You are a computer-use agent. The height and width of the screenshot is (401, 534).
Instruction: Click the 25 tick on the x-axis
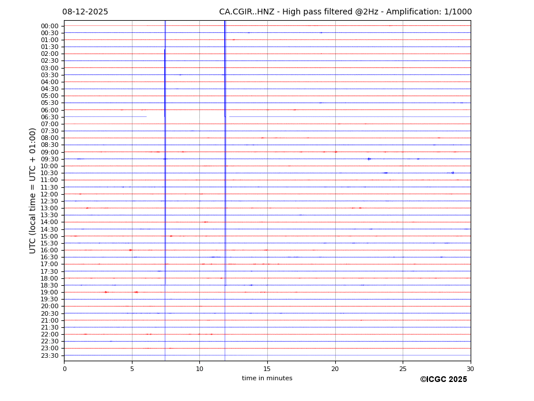click(403, 369)
